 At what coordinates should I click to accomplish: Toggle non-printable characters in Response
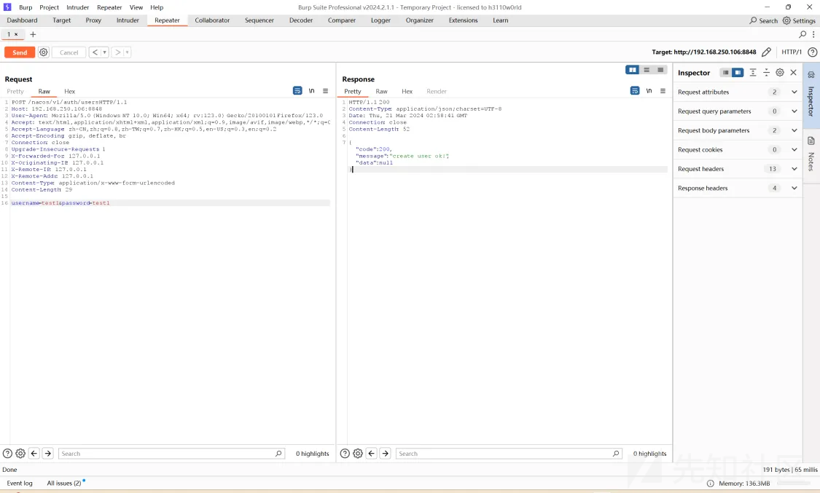point(649,91)
